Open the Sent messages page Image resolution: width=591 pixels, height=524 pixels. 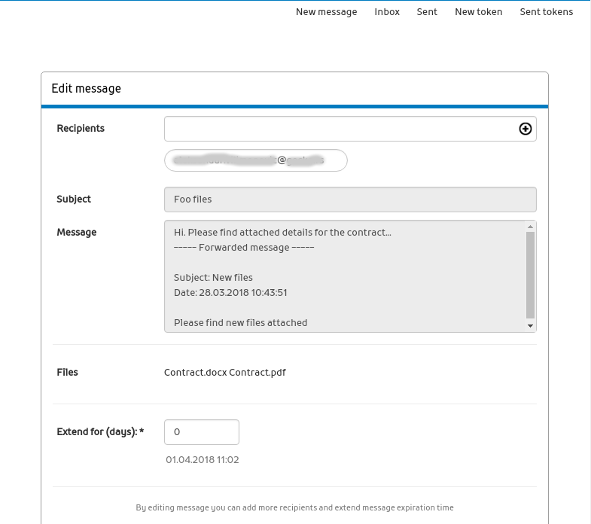[427, 12]
